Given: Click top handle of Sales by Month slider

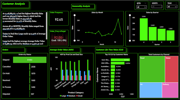Looking at the screenshot, I should [75, 15].
